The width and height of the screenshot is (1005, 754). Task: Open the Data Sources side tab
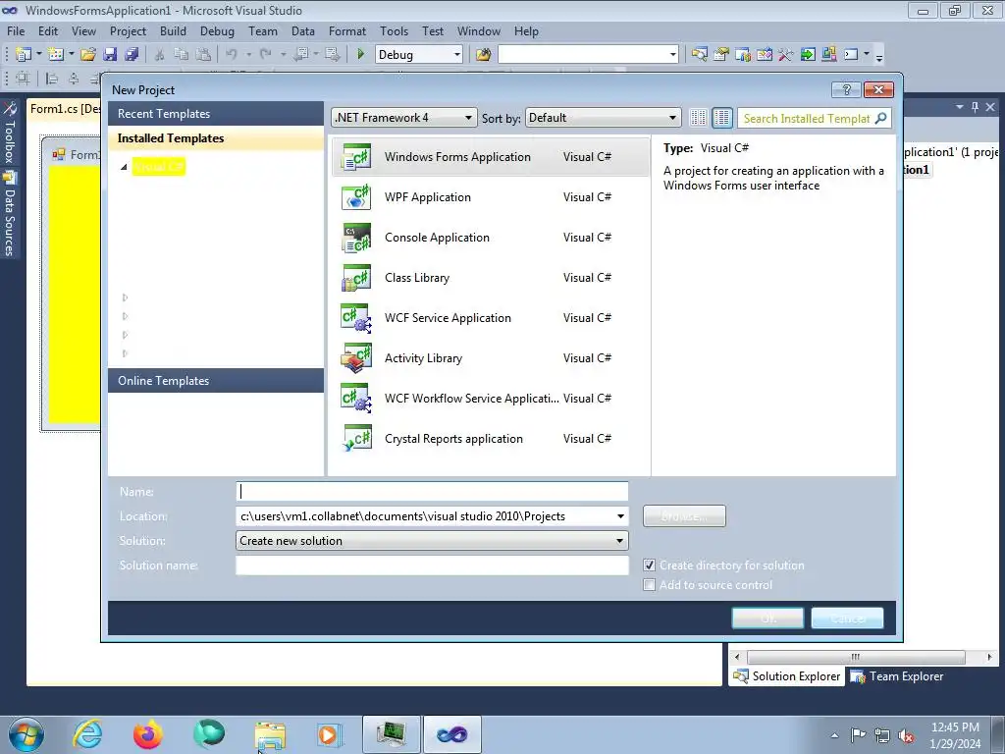pos(10,215)
